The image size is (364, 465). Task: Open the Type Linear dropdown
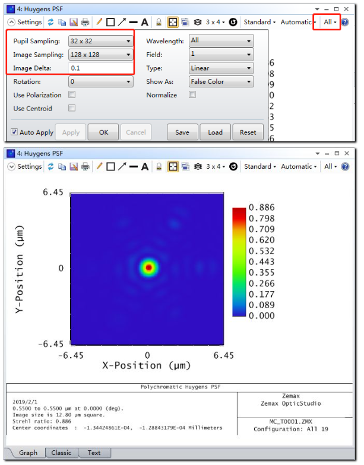pyautogui.click(x=221, y=68)
